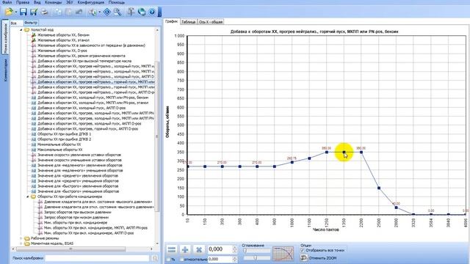470x264 pixels.
Task: Open the Помощь menu
Action: click(x=117, y=2)
